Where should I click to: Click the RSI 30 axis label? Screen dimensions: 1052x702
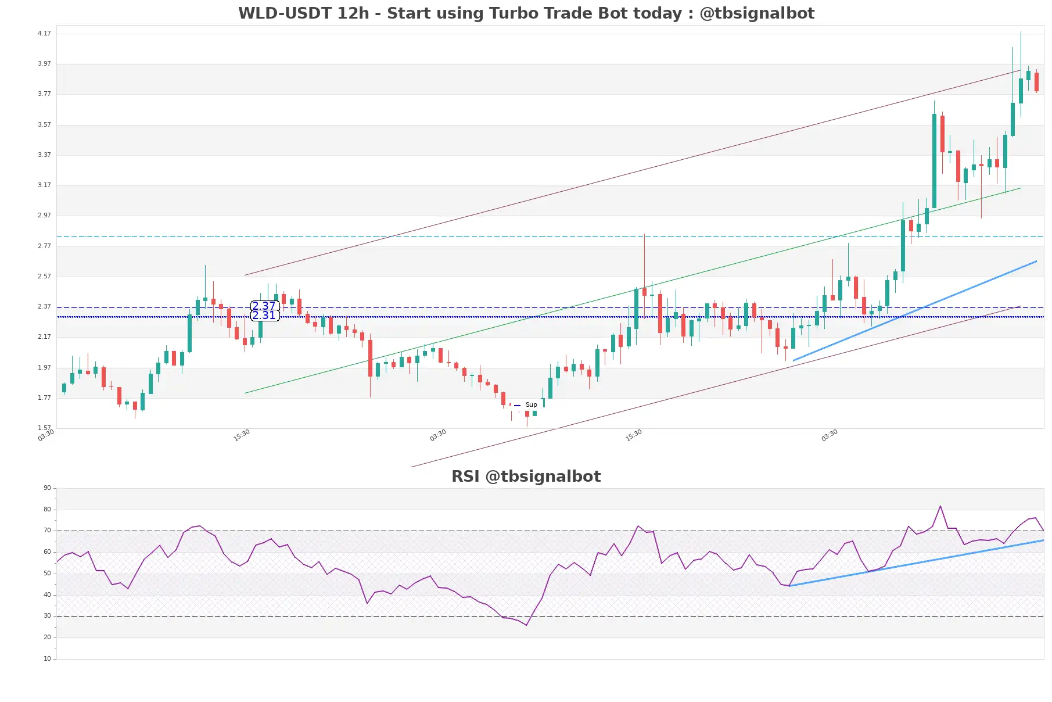(x=47, y=615)
